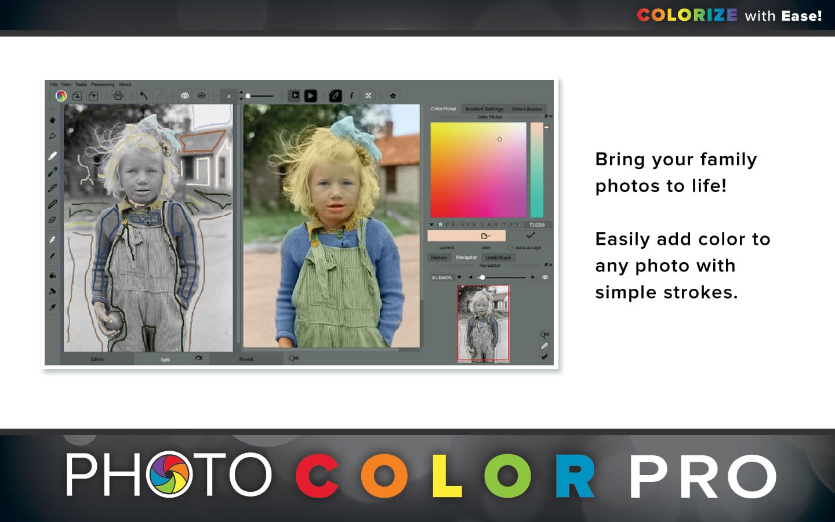Switch to the Gradient Settings tab
The width and height of the screenshot is (835, 522).
[x=484, y=109]
